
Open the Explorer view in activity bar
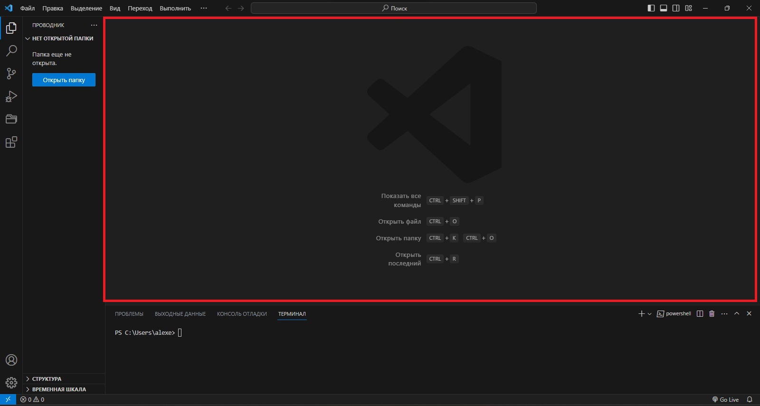pos(11,28)
